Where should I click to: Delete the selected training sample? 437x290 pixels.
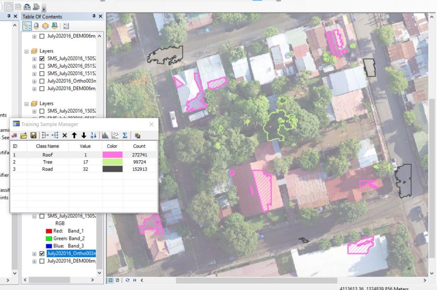point(65,135)
